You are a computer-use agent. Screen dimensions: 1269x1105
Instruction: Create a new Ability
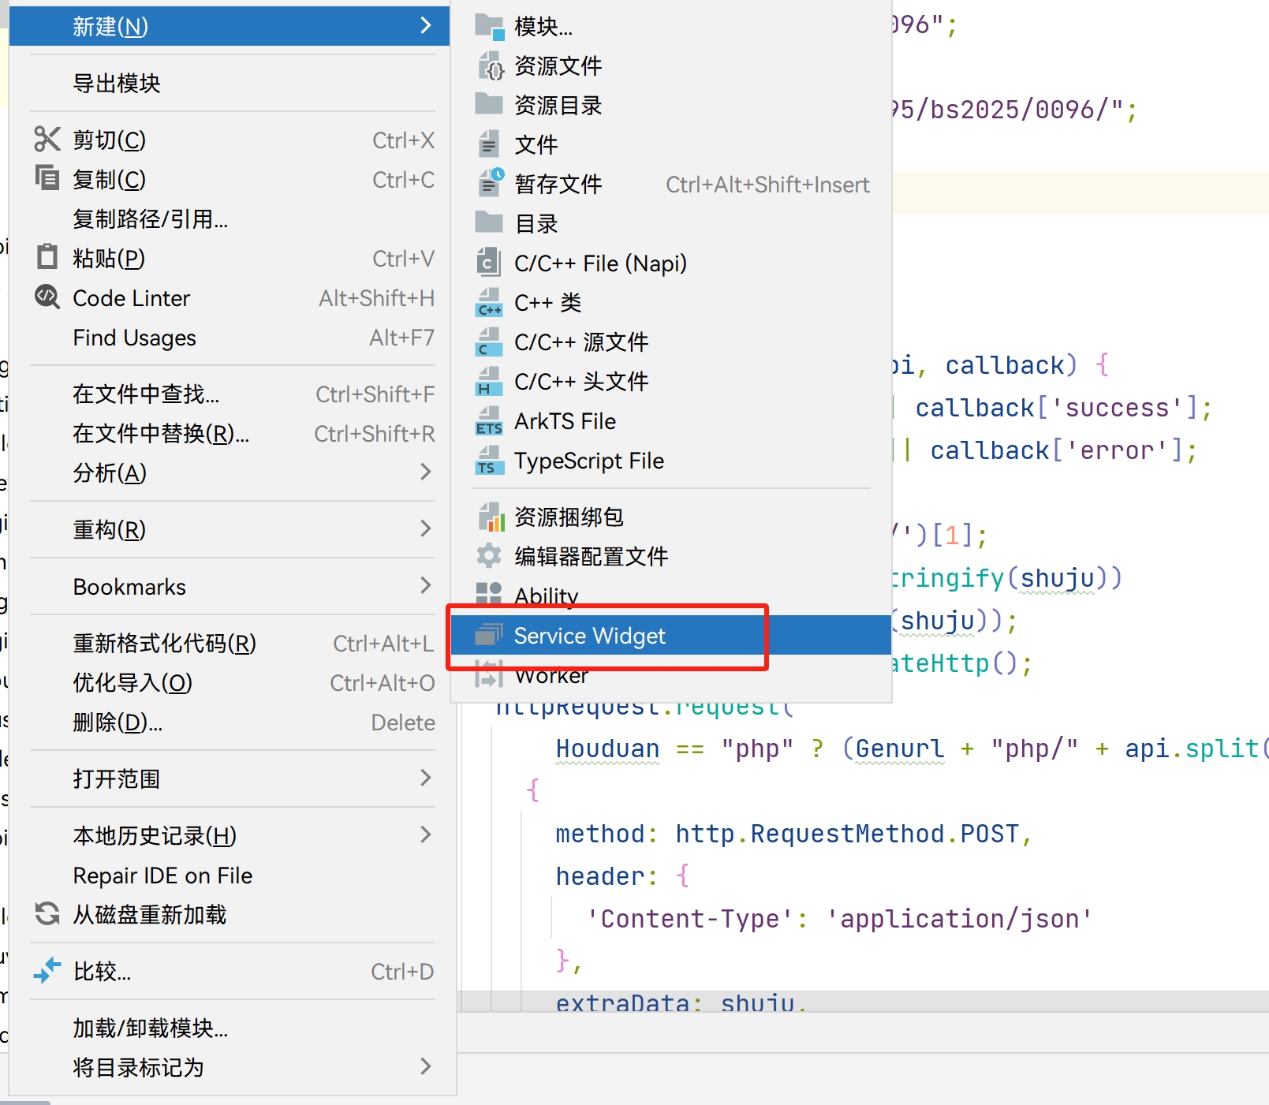coord(546,595)
